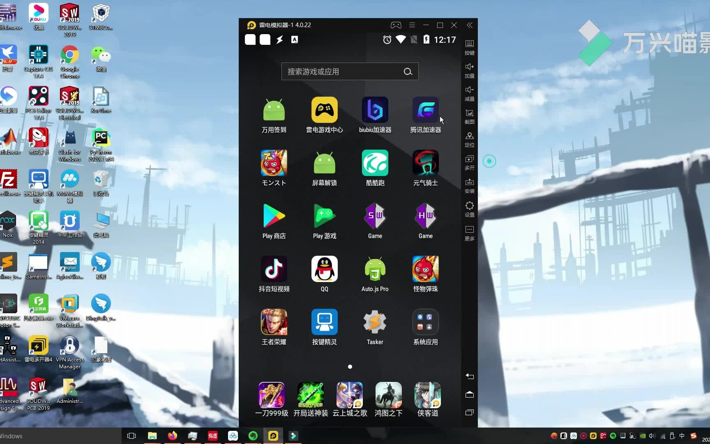Click the search box 搜索游戏或应用
This screenshot has height=444, width=710.
point(350,72)
